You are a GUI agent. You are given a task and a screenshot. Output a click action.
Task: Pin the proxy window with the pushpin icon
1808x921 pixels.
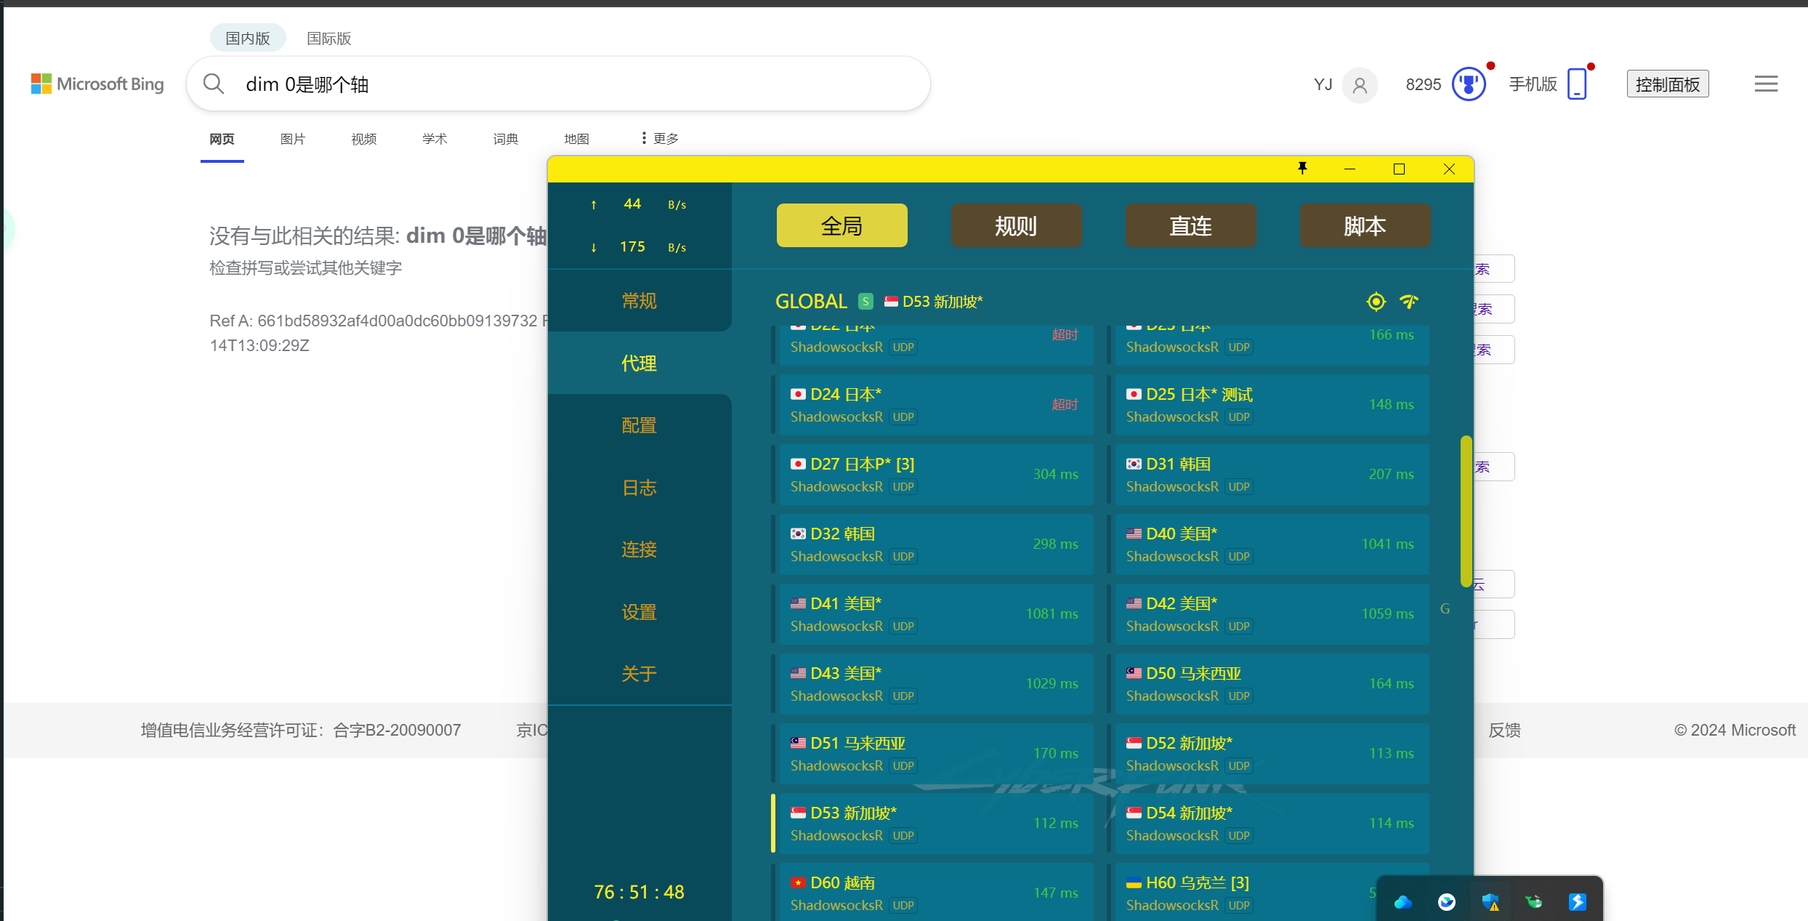[x=1302, y=169]
